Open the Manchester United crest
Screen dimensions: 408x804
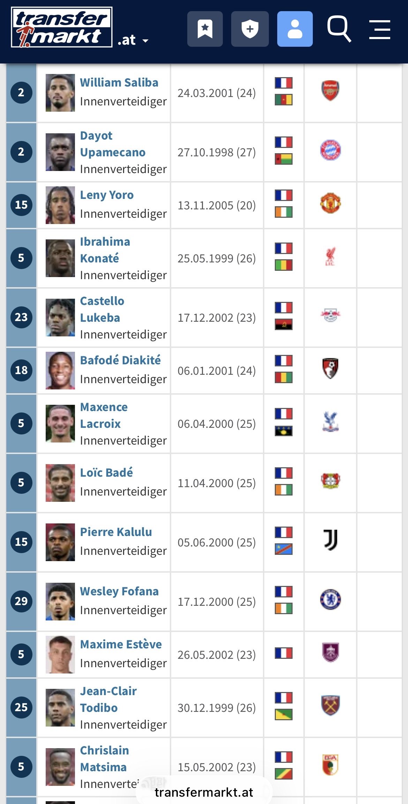coord(330,203)
